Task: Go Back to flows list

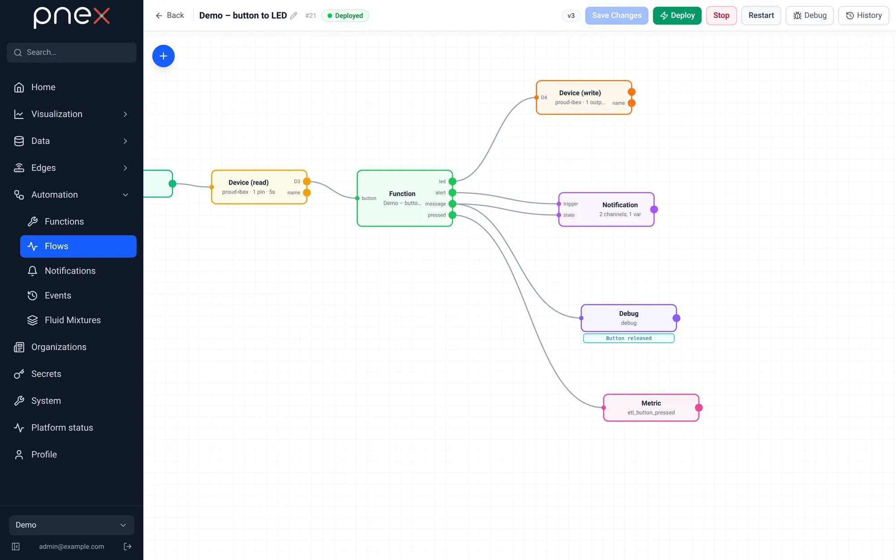Action: (170, 16)
